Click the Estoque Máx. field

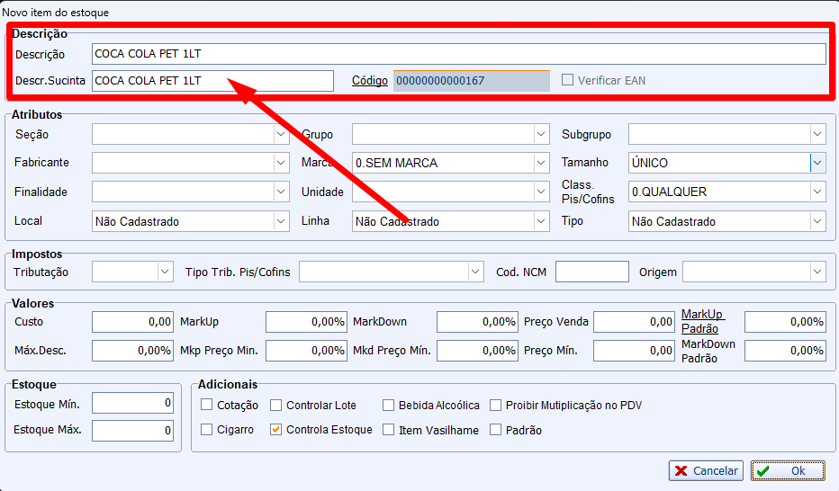pos(132,430)
